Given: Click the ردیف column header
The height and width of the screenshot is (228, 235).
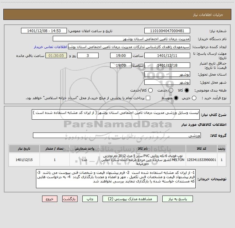Looking at the screenshot, I should 222,148.
